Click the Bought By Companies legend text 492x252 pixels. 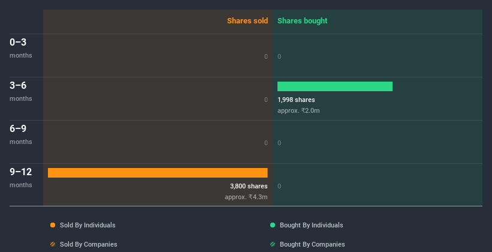pos(312,244)
